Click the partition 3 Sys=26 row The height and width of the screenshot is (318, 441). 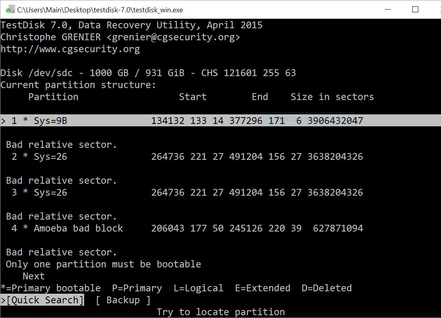tap(187, 192)
